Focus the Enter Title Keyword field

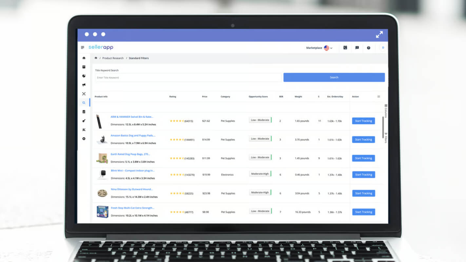pyautogui.click(x=188, y=78)
